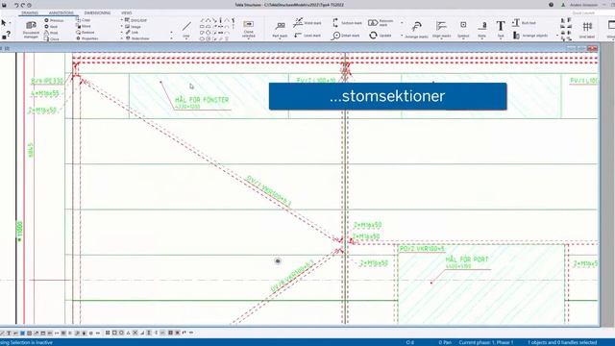Switch to the VIEWS ribbon tab
This screenshot has height=346, width=615.
tap(126, 12)
